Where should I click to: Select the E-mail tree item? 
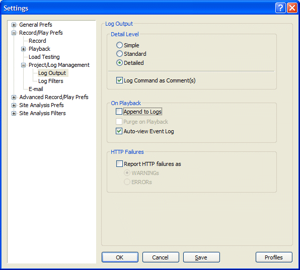coord(36,89)
